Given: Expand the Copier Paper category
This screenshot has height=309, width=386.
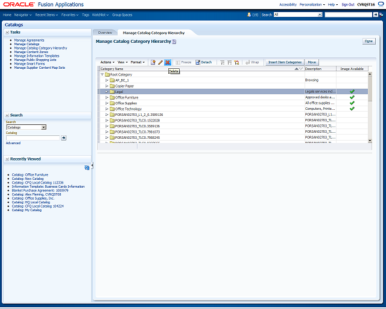Looking at the screenshot, I should tap(107, 86).
